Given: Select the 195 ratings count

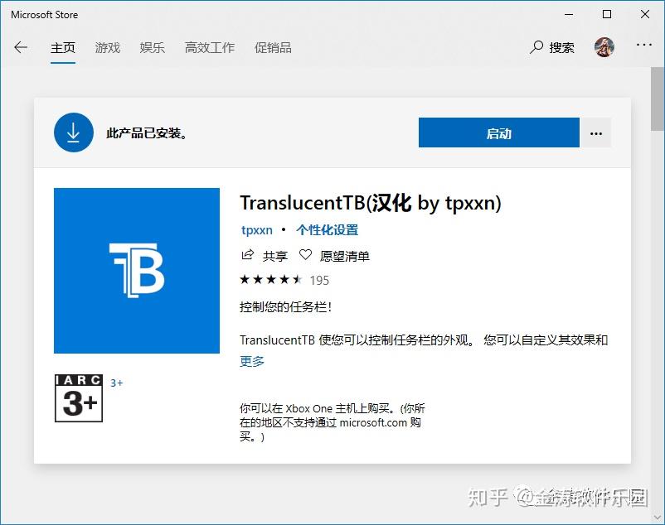Looking at the screenshot, I should [x=319, y=280].
